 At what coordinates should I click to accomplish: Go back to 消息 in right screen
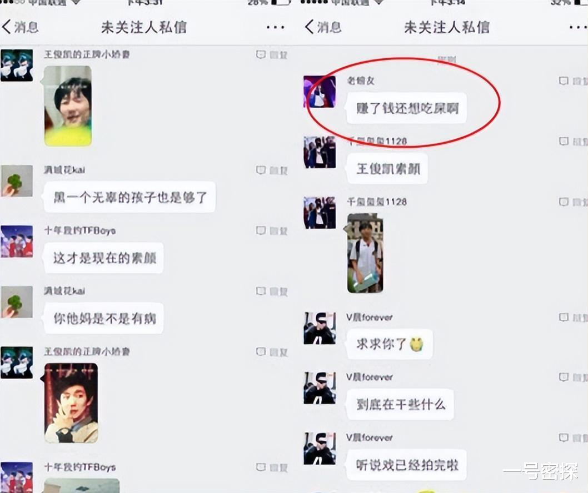click(323, 27)
